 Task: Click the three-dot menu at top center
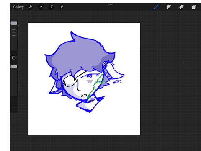(111, 5)
